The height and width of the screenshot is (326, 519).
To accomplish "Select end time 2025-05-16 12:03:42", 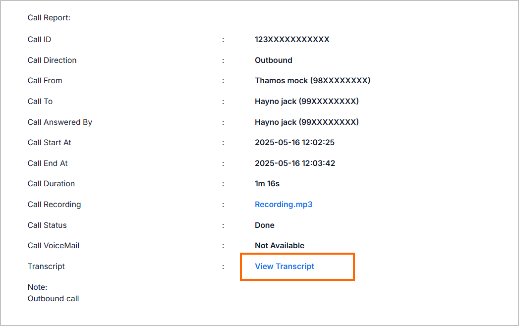I will click(295, 163).
